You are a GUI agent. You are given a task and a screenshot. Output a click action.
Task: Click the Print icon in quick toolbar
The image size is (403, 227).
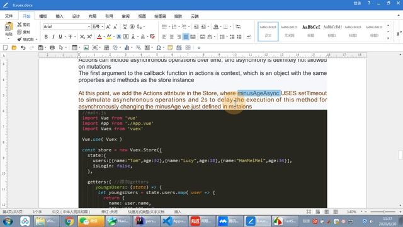pos(52,48)
